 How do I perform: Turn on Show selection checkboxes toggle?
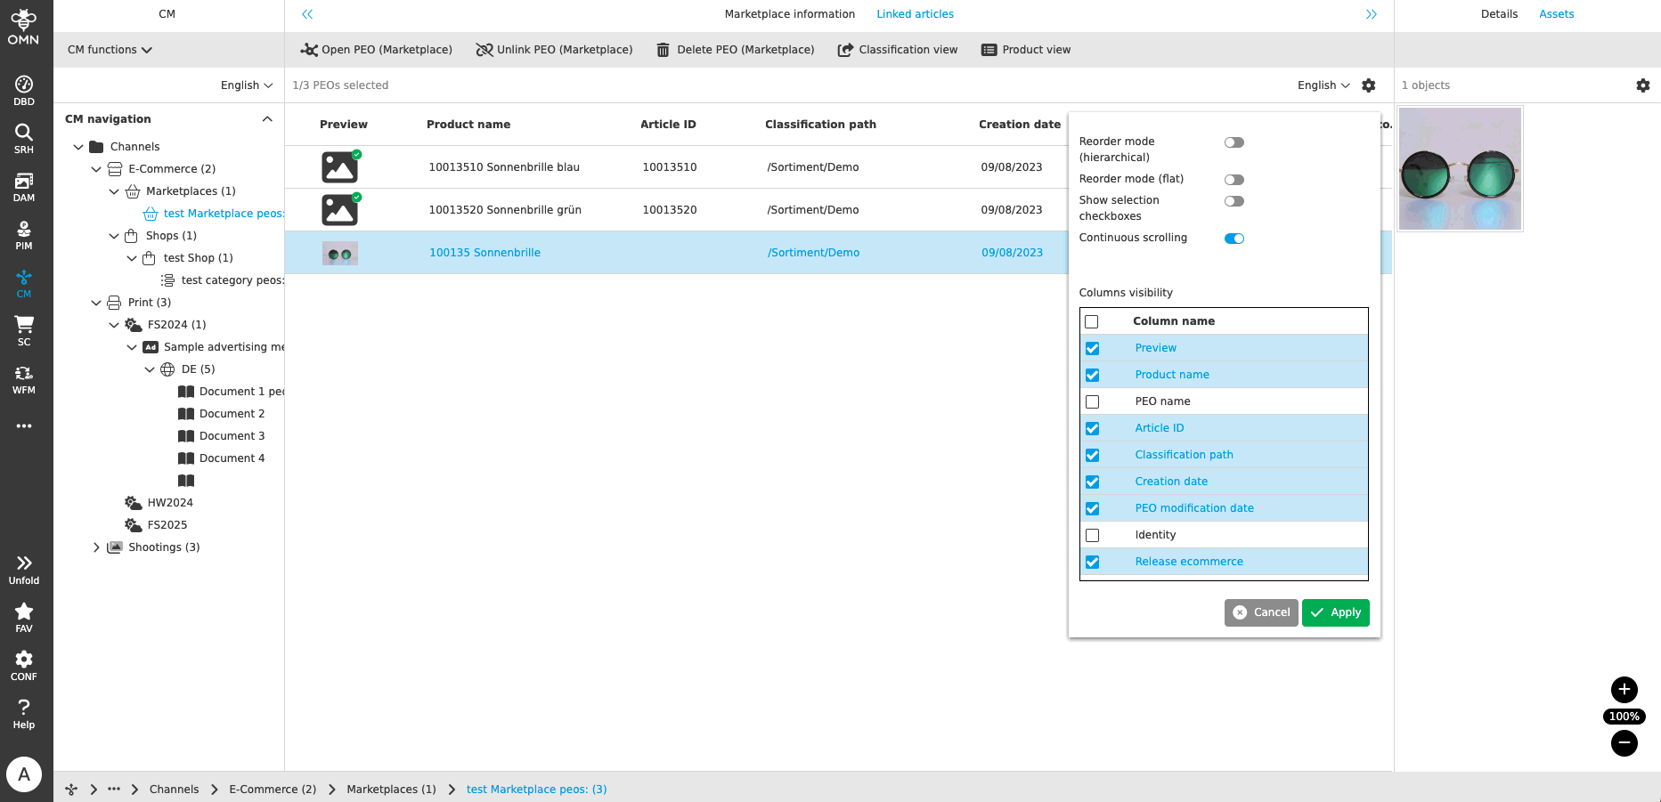[1234, 201]
